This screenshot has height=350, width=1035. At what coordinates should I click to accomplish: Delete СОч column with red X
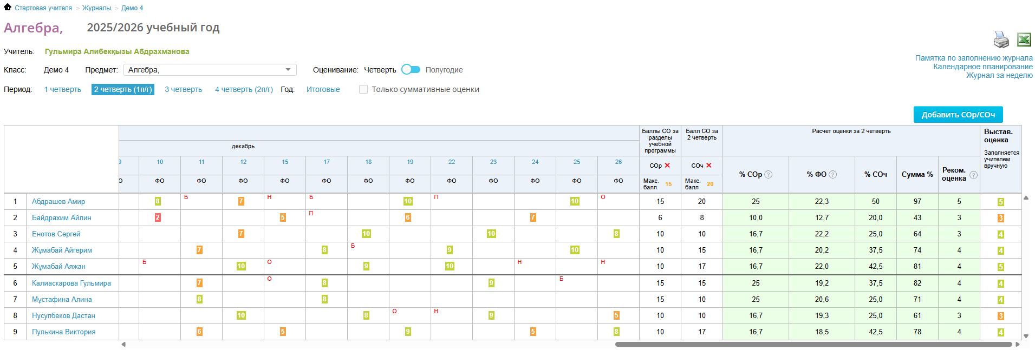[x=709, y=166]
